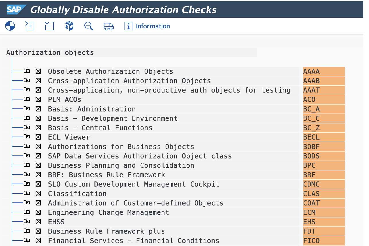369x246 pixels.
Task: Select the Basis: Administration row text
Action: (x=92, y=109)
